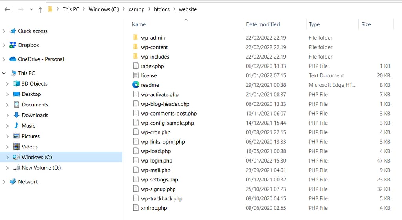The image size is (402, 220).
Task: Click the Up arrow navigation button
Action: (x=40, y=9)
